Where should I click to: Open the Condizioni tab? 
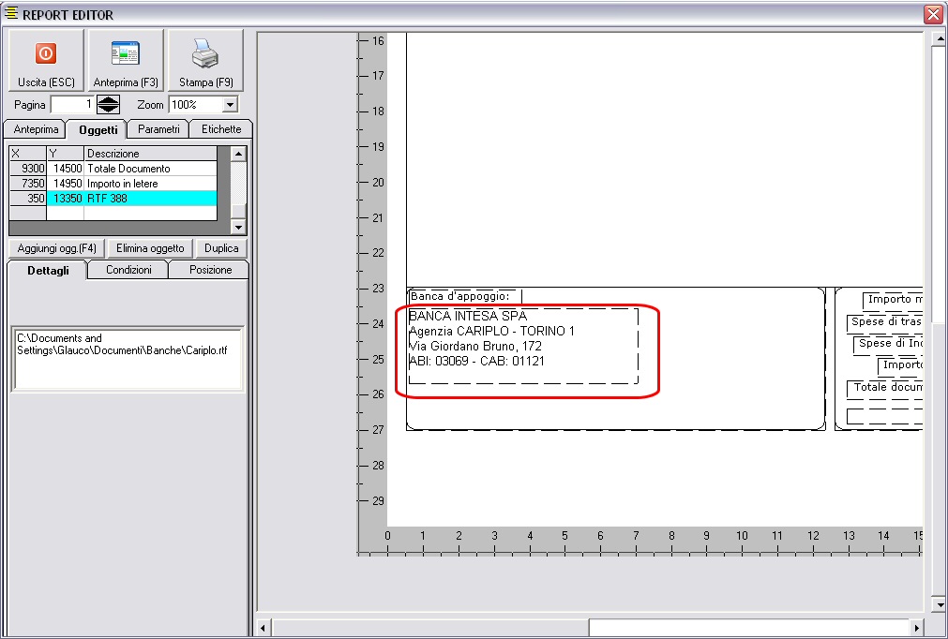(x=128, y=269)
